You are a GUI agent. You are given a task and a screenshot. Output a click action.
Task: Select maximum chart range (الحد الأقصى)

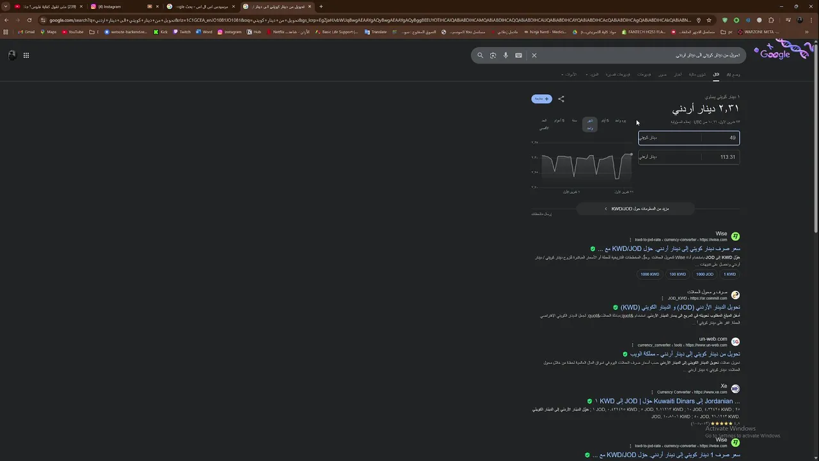coord(544,124)
